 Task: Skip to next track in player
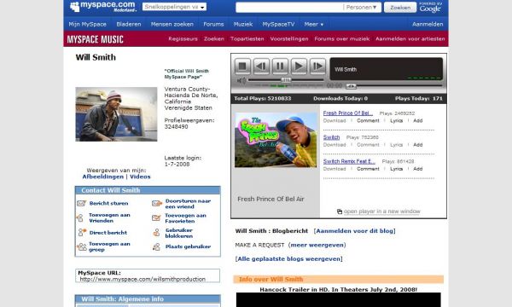pyautogui.click(x=317, y=67)
